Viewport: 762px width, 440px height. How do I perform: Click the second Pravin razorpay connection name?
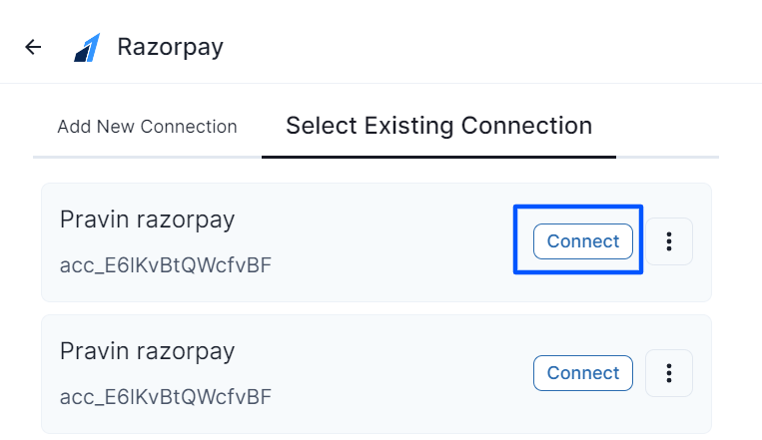click(147, 351)
